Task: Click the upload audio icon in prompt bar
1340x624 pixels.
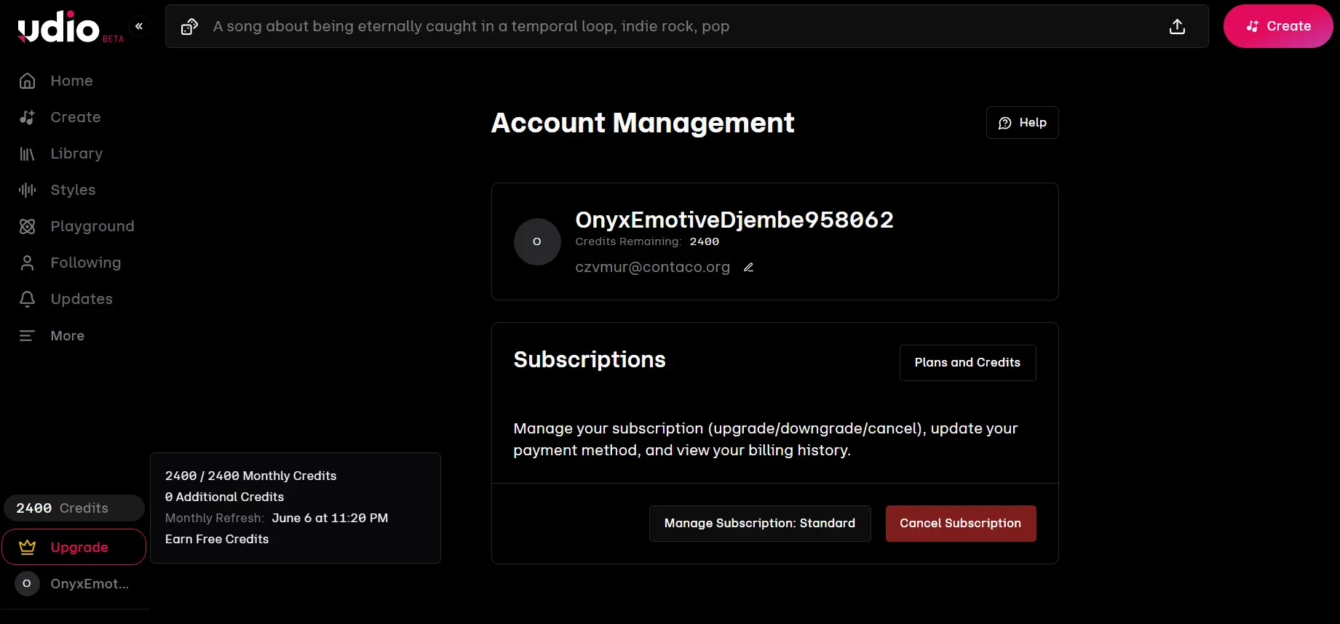Action: [x=1177, y=27]
